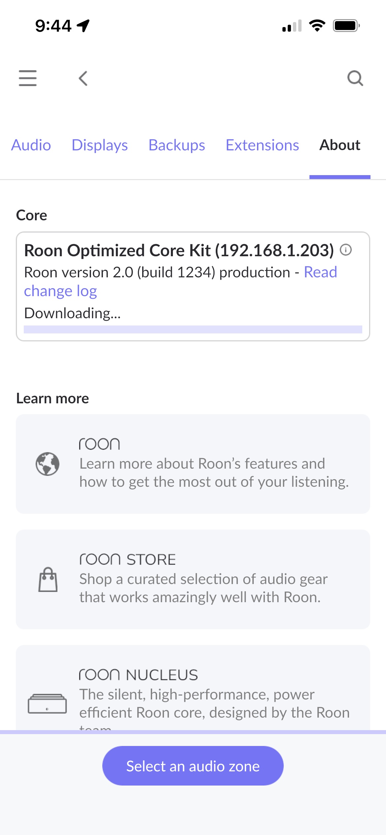386x835 pixels.
Task: Open the hamburger navigation menu
Action: tap(28, 78)
